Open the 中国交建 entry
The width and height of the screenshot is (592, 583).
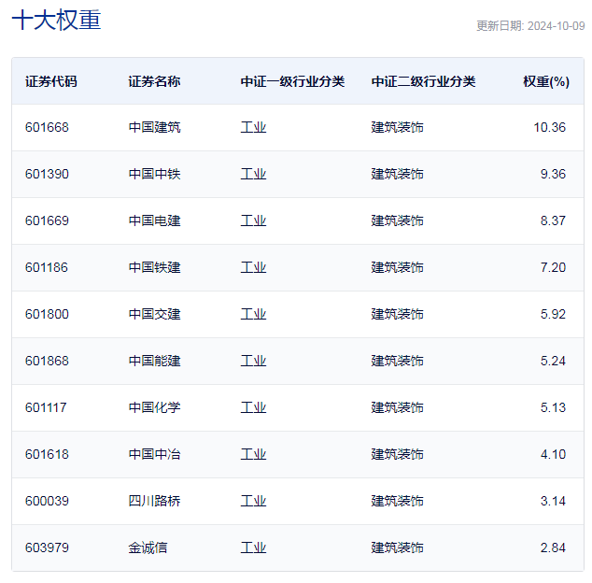[x=154, y=314]
